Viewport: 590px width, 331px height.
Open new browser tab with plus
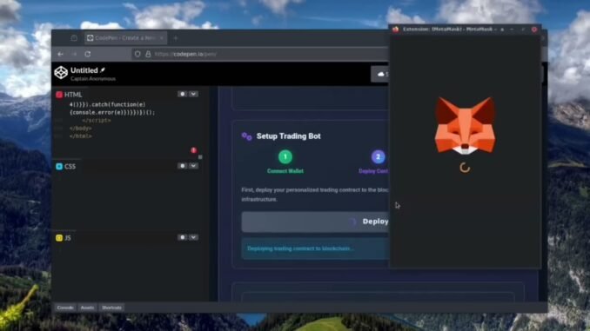click(x=175, y=38)
